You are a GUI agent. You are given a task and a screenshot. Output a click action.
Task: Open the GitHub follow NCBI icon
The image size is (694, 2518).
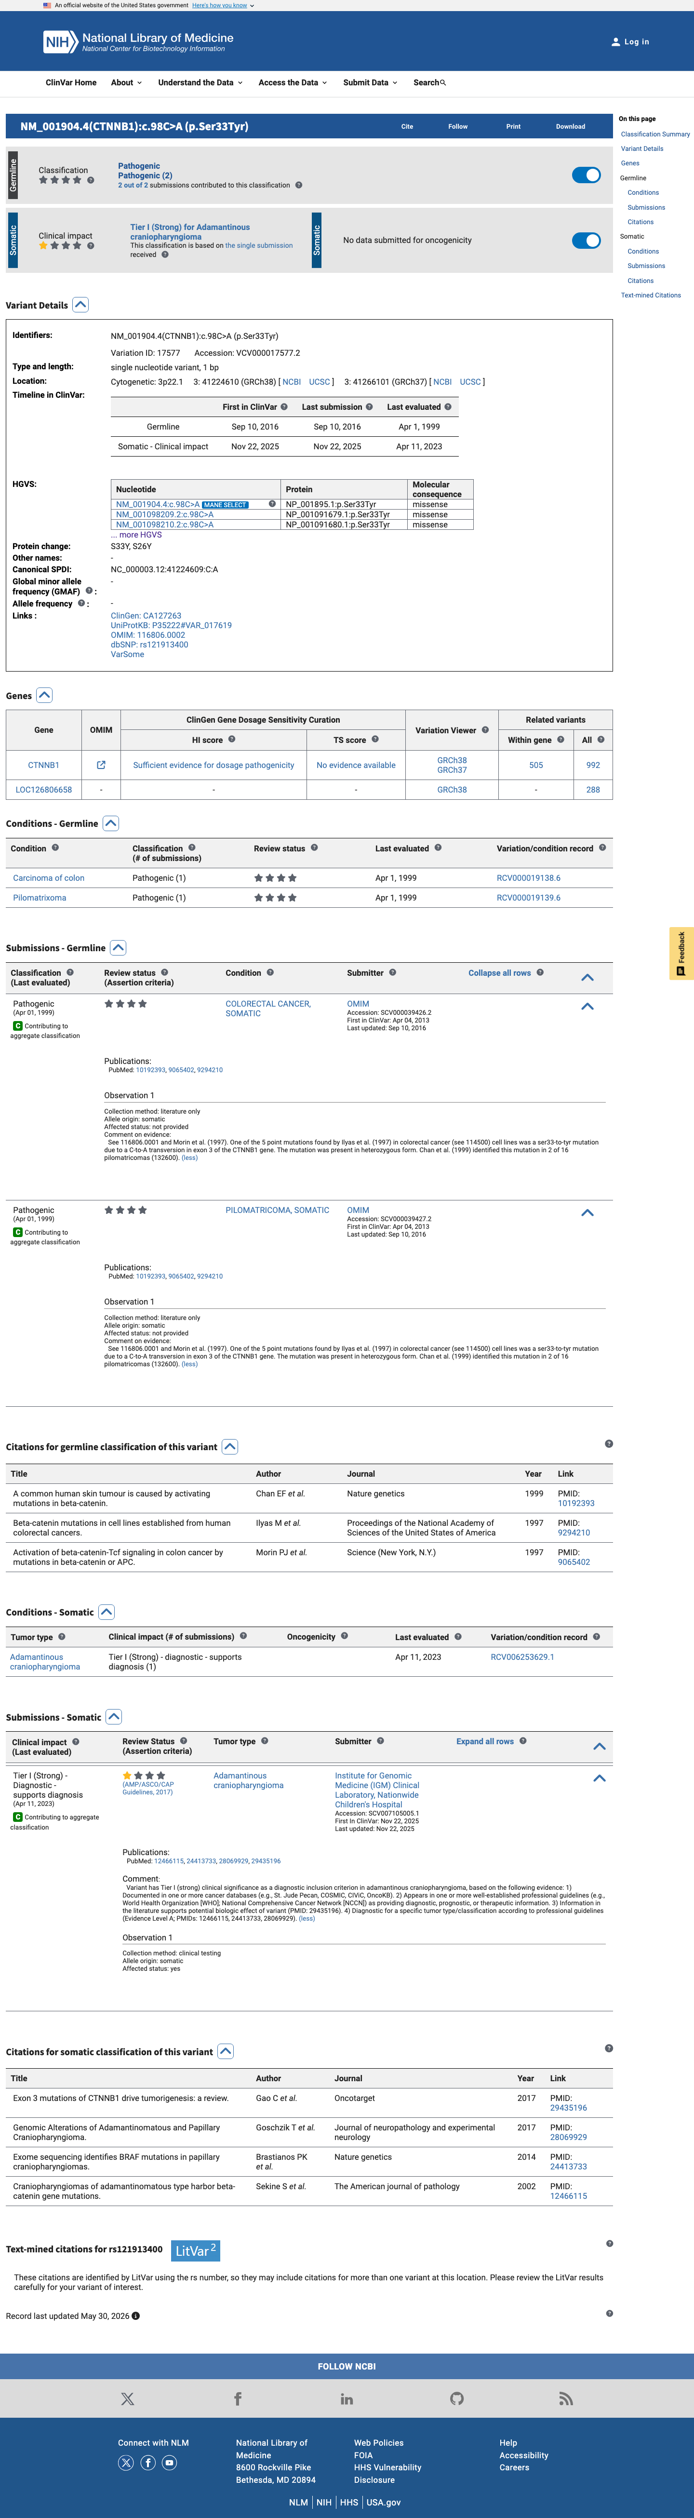click(x=456, y=2399)
